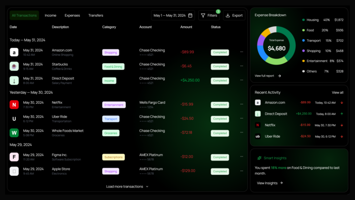Open View Insights link

point(270,183)
